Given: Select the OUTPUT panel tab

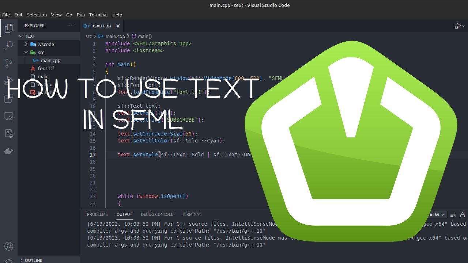Looking at the screenshot, I should (124, 214).
